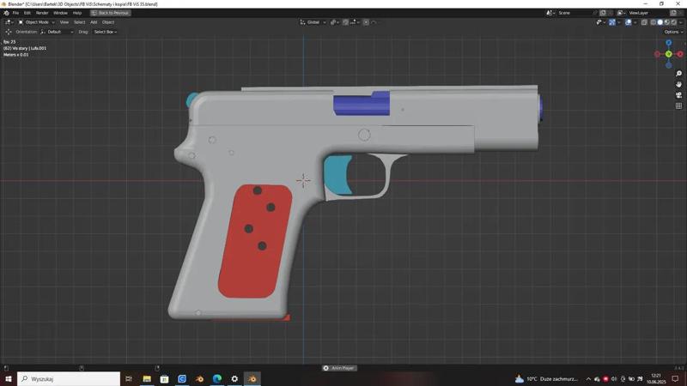Click the zoom view magnifier icon
The image size is (687, 386).
coord(678,74)
